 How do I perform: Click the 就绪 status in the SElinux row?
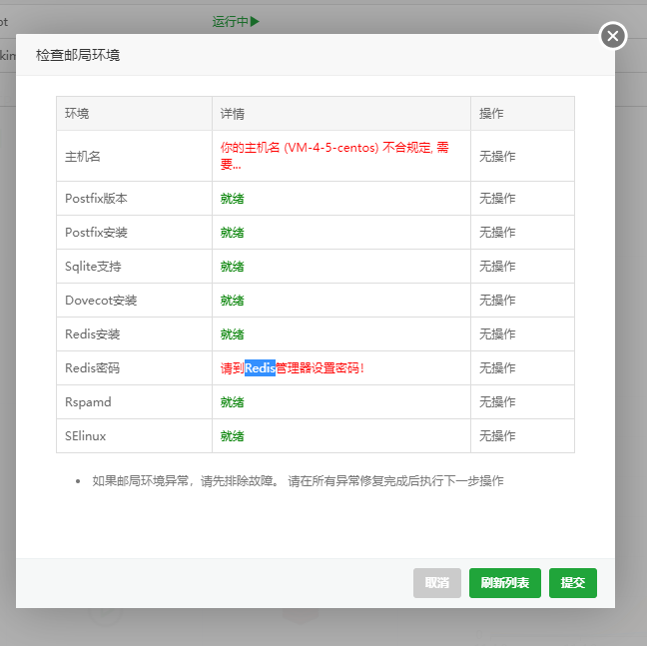pyautogui.click(x=232, y=435)
